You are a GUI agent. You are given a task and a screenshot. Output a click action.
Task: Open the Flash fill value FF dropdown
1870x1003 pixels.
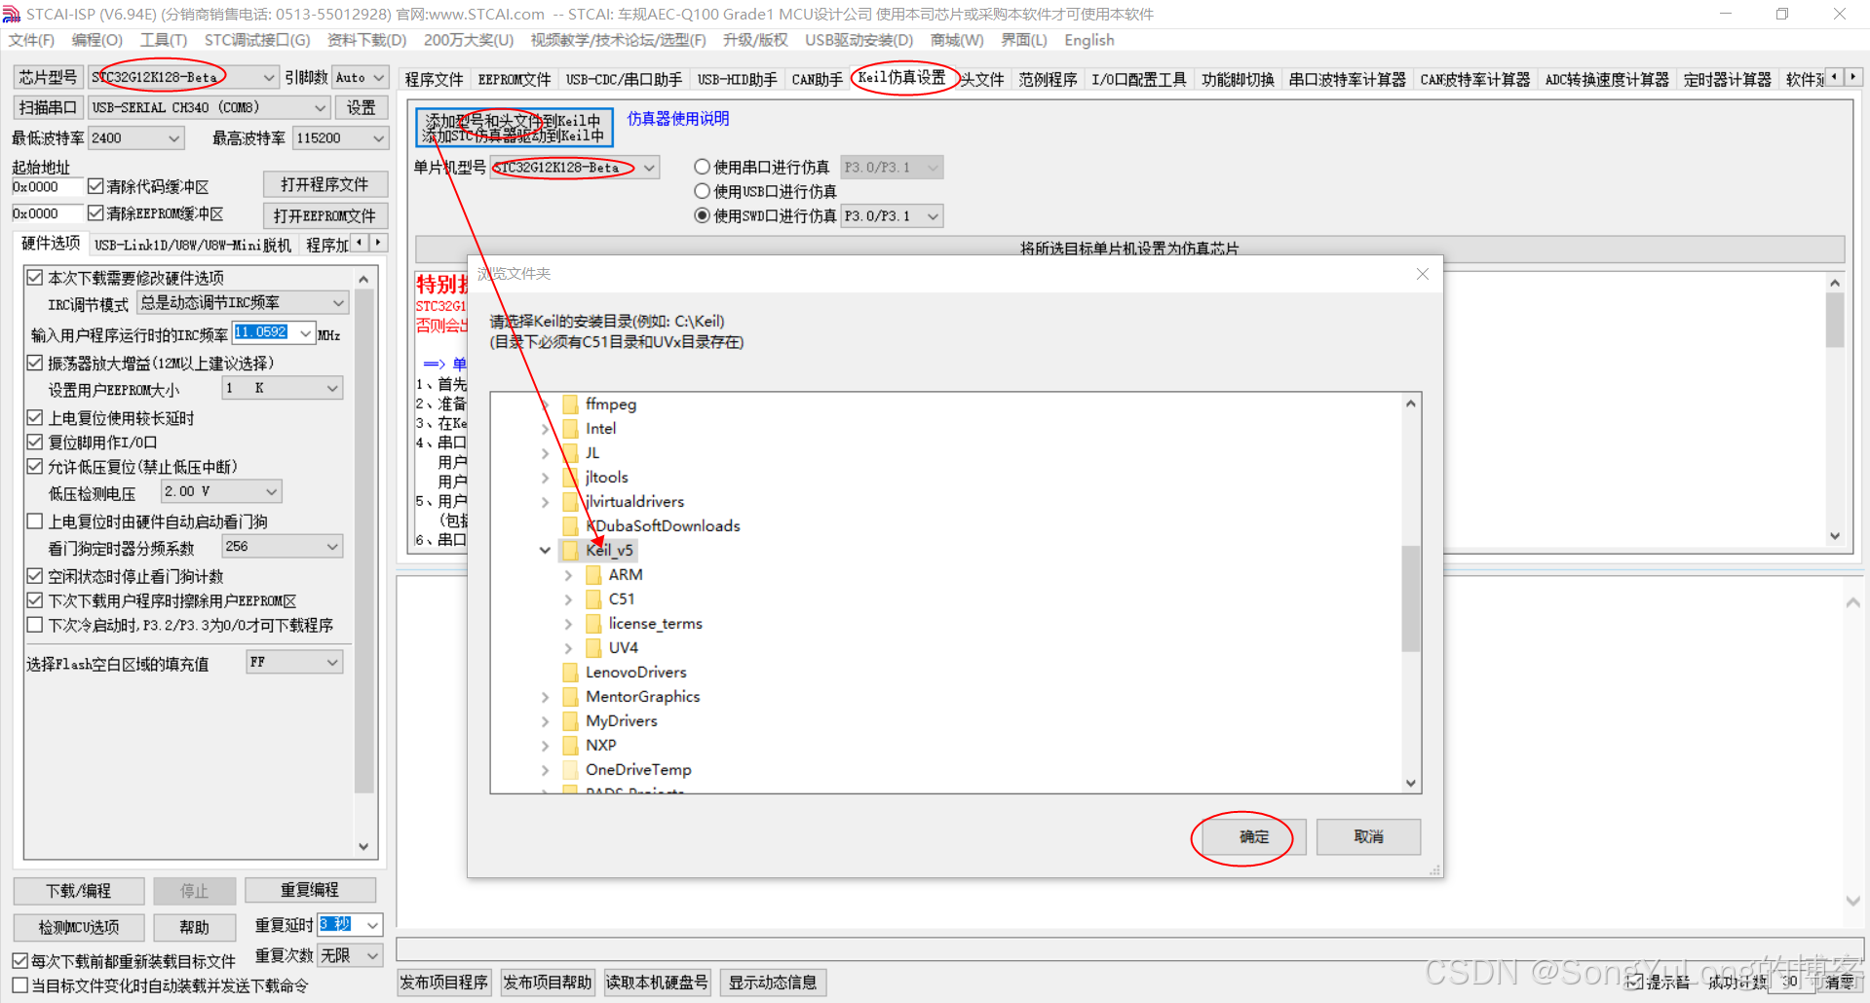(331, 663)
